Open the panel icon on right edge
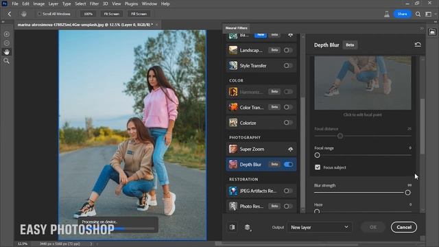This screenshot has height=247, width=439. point(432,32)
